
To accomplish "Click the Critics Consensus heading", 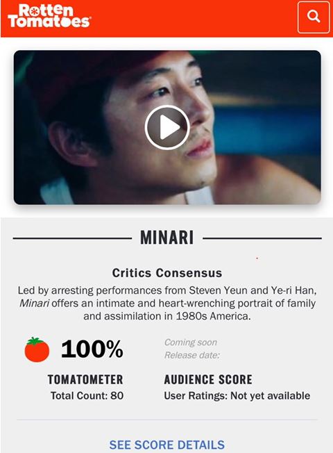I will (x=167, y=273).
